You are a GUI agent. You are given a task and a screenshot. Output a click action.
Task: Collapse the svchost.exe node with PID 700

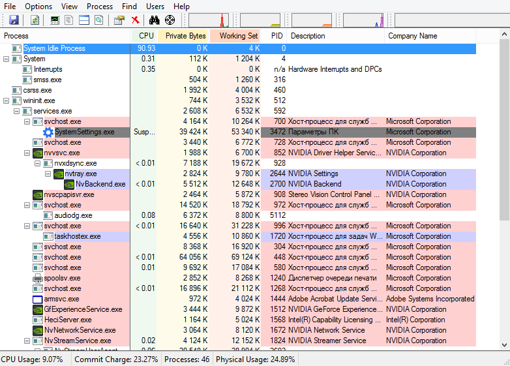(x=27, y=121)
